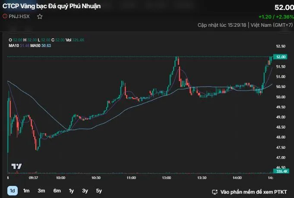The width and height of the screenshot is (294, 198).
Task: Select the 5y timeframe
Action: (99, 191)
